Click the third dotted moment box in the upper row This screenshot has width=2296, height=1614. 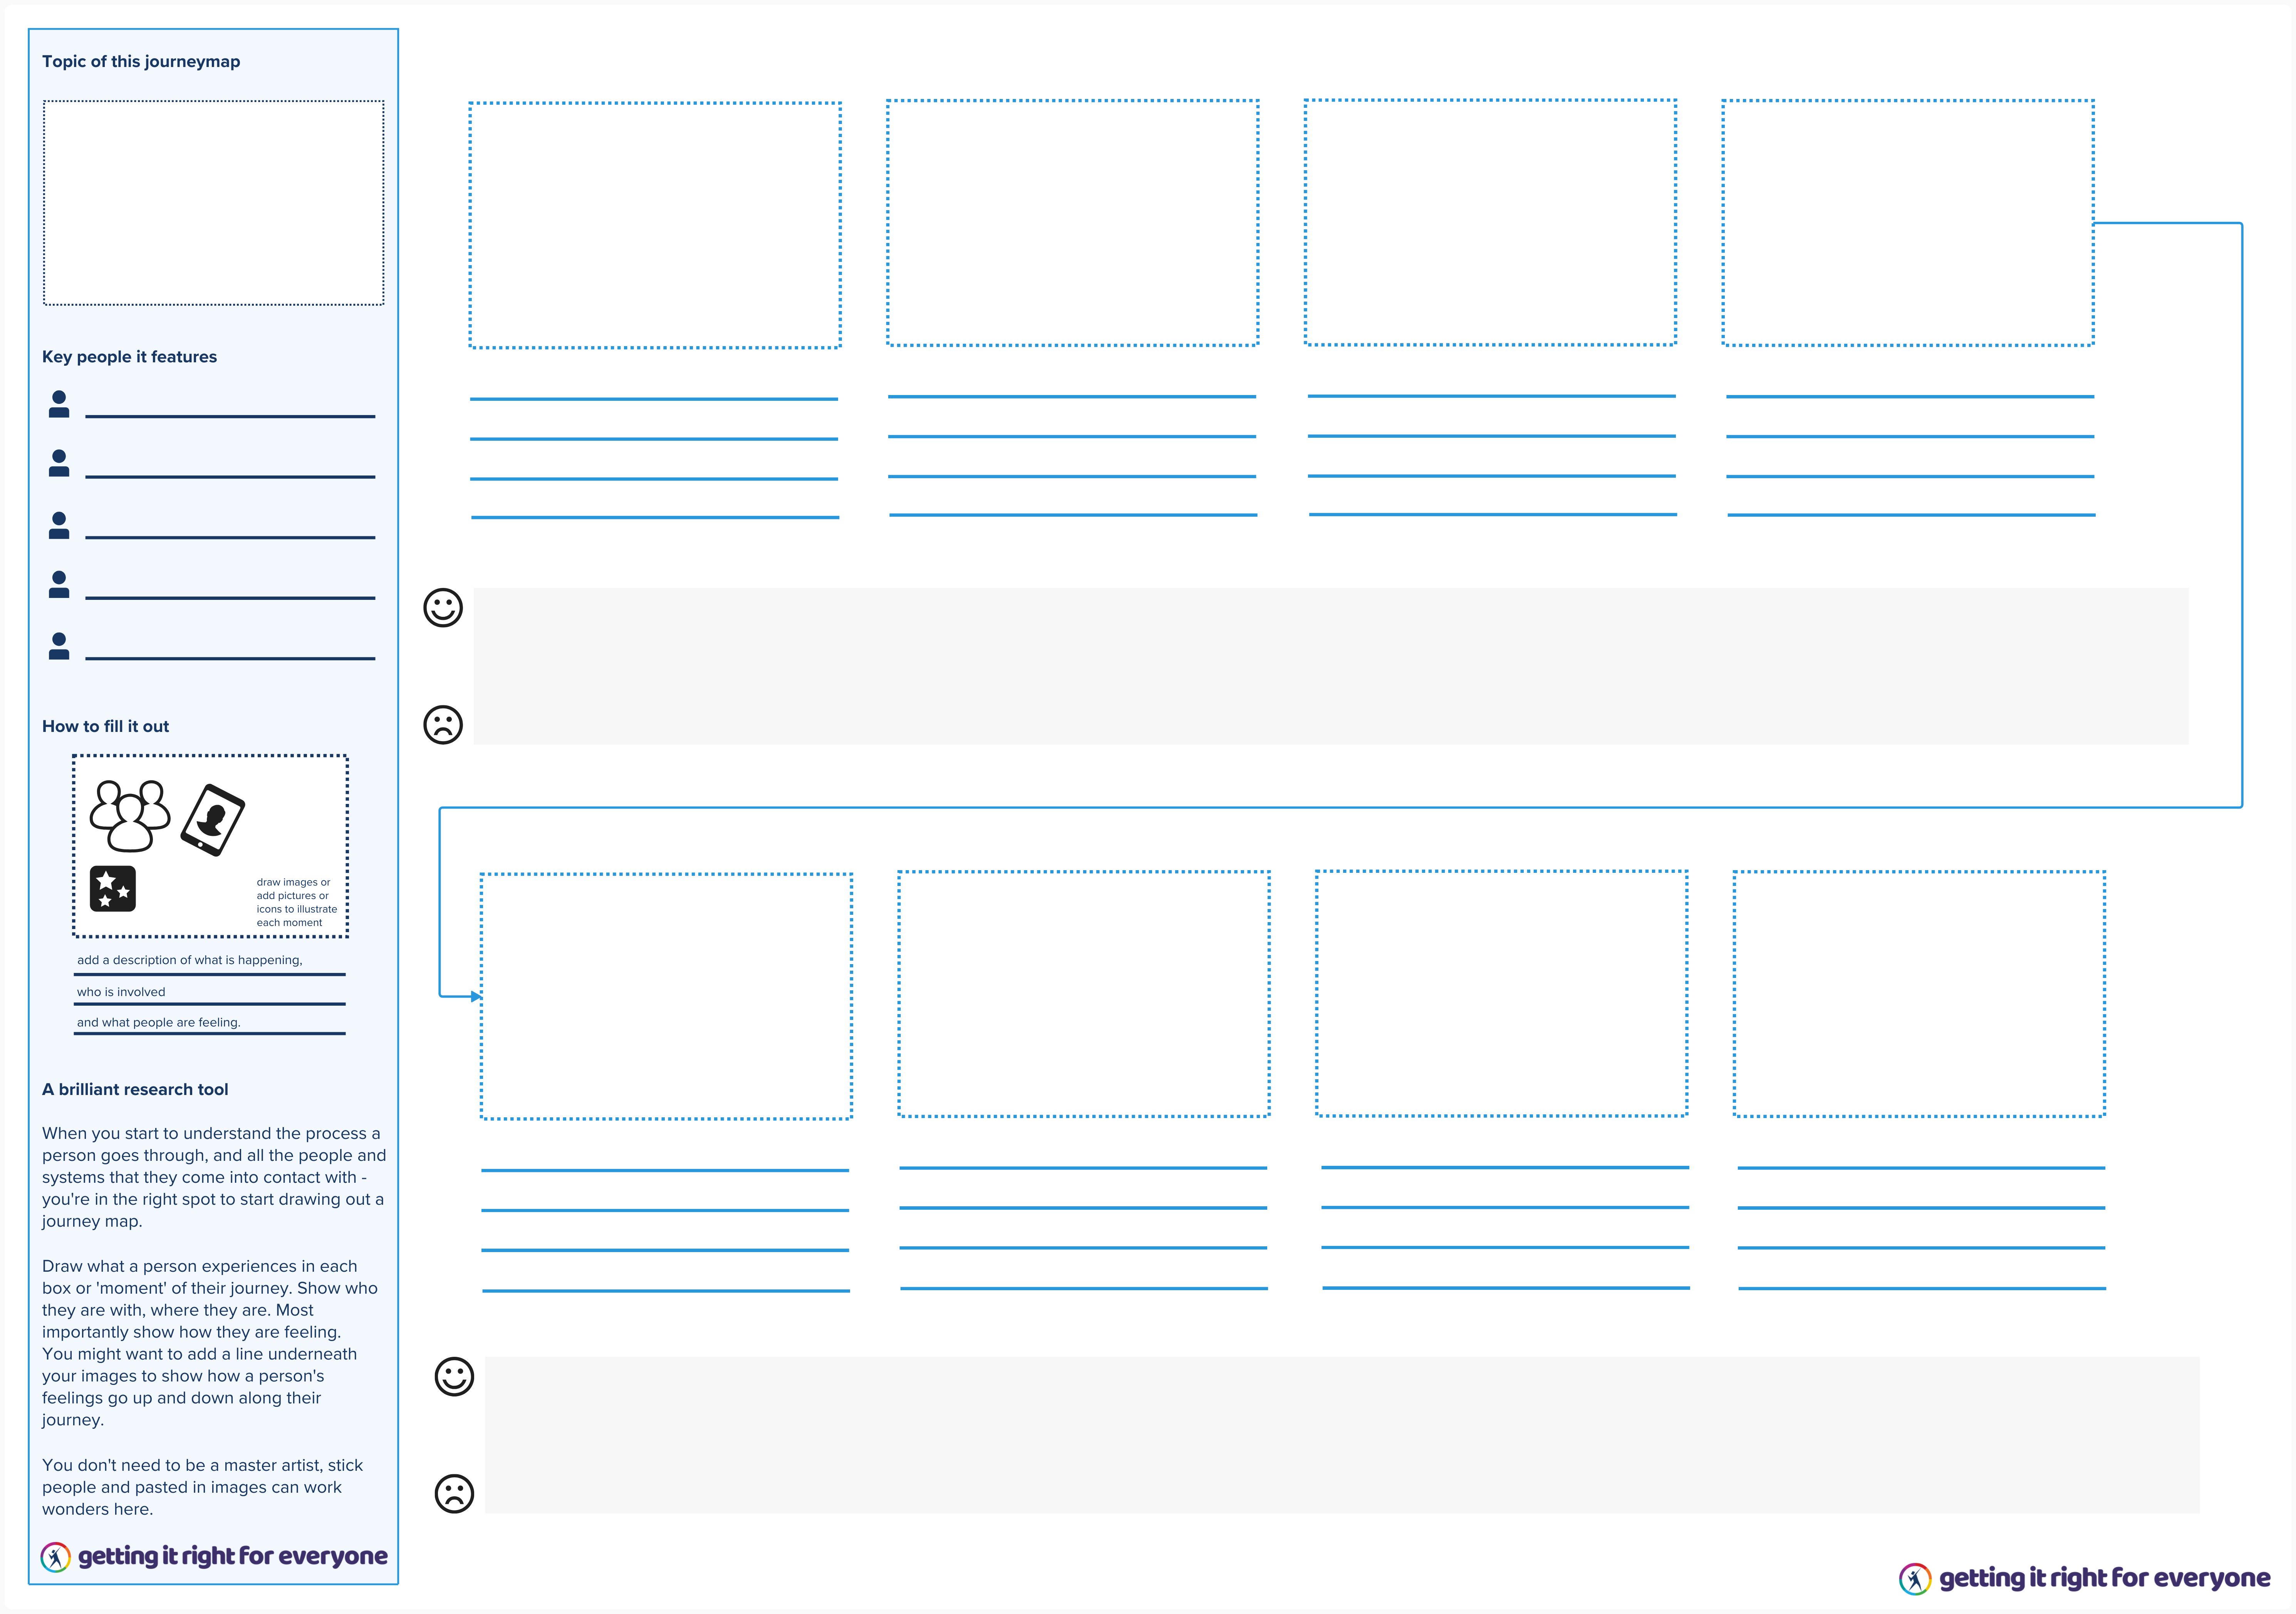[1491, 222]
